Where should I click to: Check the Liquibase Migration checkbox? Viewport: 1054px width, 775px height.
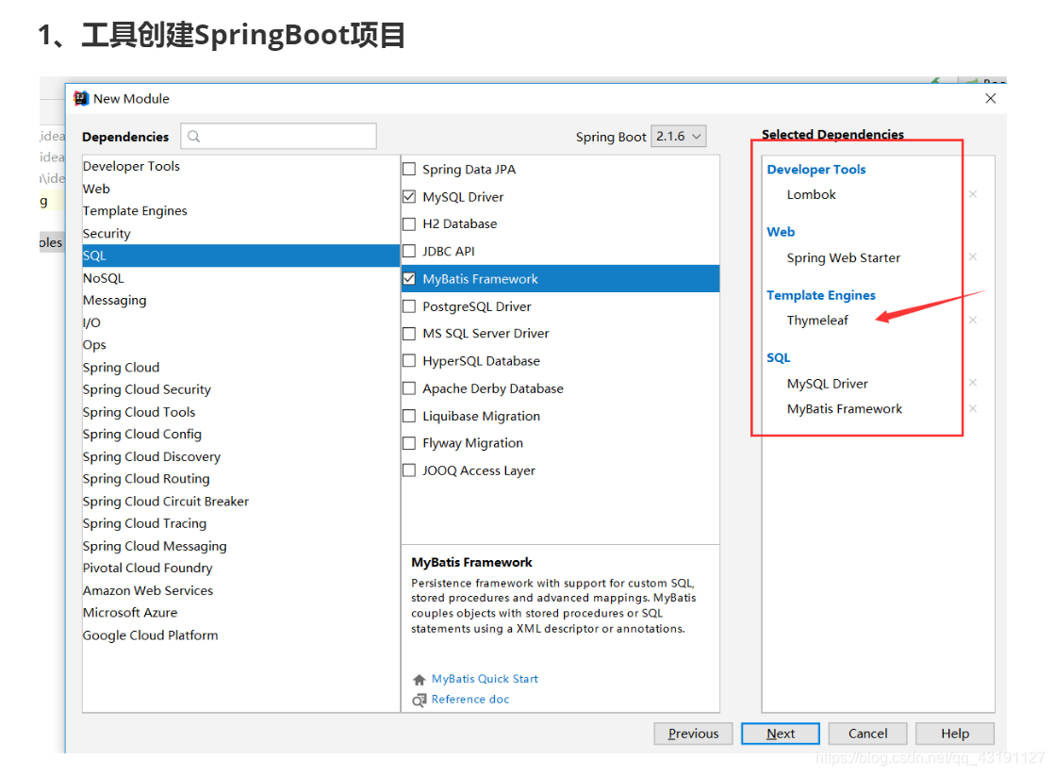[409, 416]
